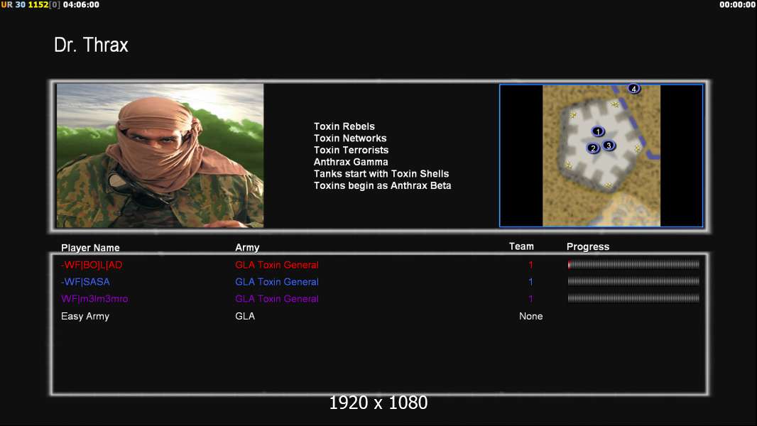The width and height of the screenshot is (757, 426).
Task: Click the 00:00:00 timer at top right
Action: (737, 5)
